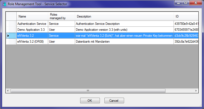
Task: Click row header of Authentication Service row
Action: pyautogui.click(x=11, y=24)
